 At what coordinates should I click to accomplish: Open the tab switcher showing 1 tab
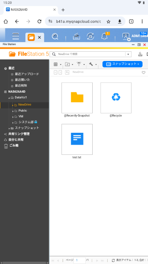(x=131, y=21)
